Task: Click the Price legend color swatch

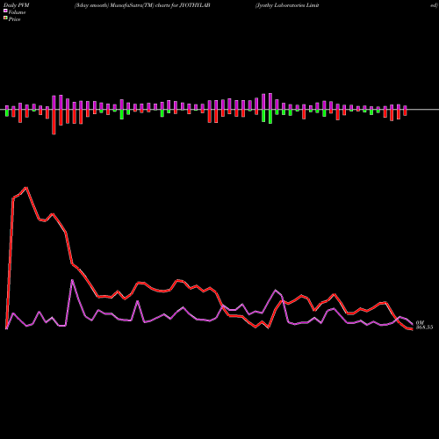Action: 5,18
